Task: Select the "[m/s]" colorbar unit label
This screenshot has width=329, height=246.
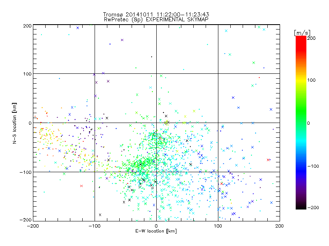Action: pos(302,33)
